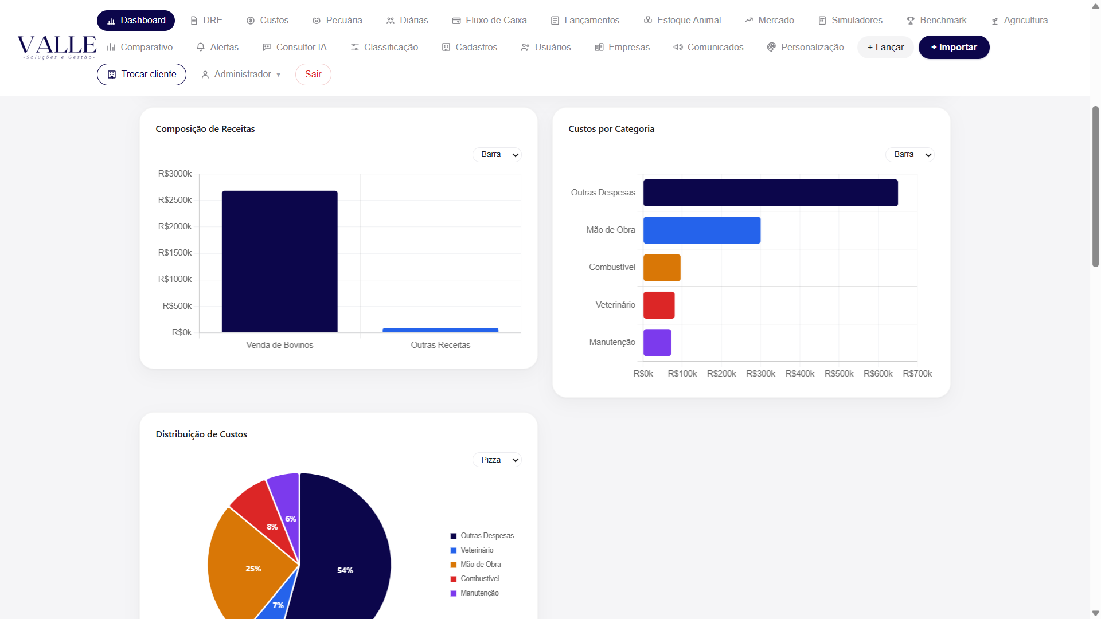Click the Mercado trend arrow icon

point(749,21)
